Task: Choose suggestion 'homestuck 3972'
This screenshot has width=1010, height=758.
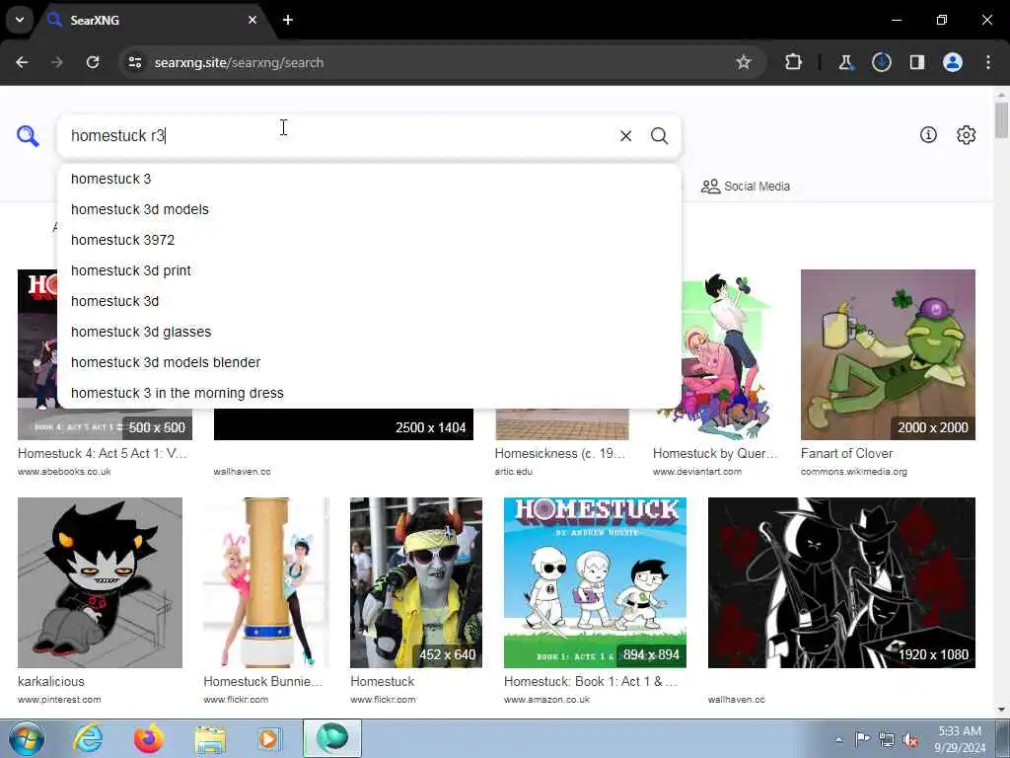Action: coord(369,240)
